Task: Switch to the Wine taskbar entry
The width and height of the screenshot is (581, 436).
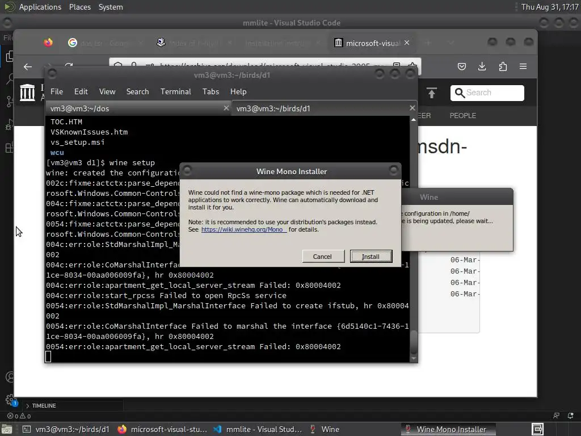Action: [325, 429]
